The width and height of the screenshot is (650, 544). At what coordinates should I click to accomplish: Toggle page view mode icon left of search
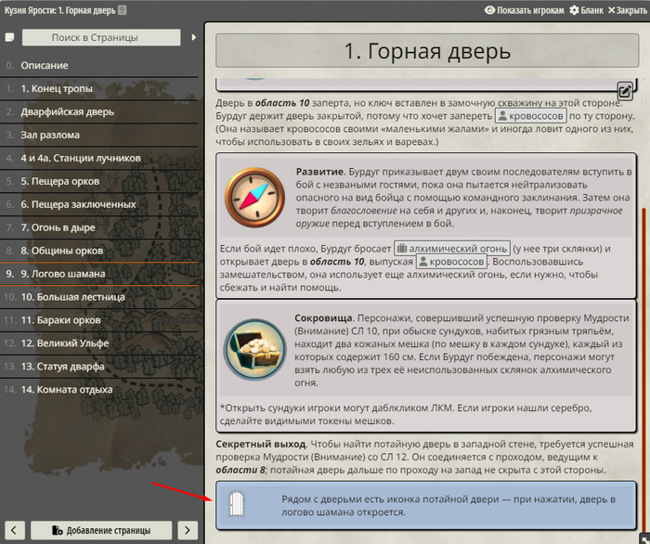(9, 38)
